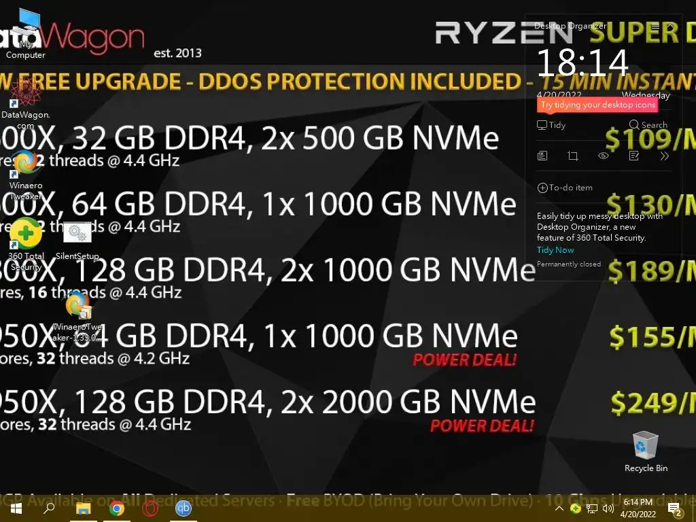Viewport: 696px width, 522px height.
Task: Open taskbar search magnifier
Action: (x=49, y=508)
